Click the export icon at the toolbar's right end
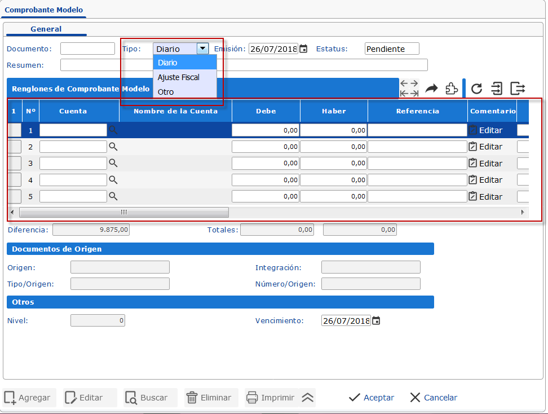This screenshot has width=548, height=414. point(517,88)
